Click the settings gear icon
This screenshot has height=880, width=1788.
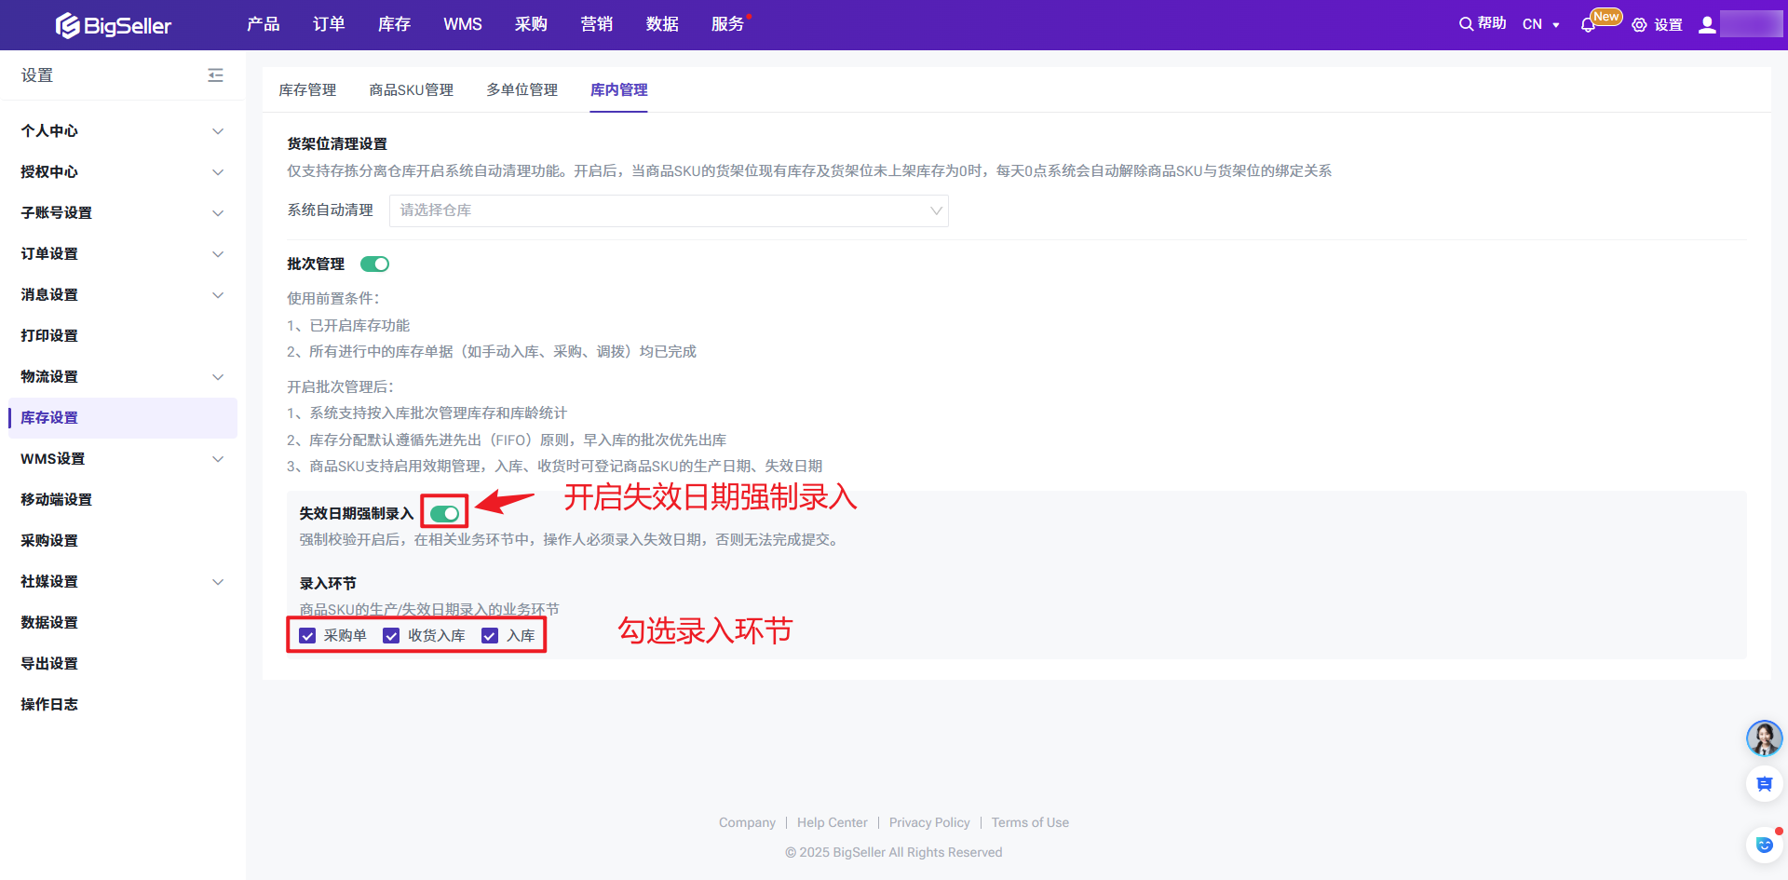click(1639, 25)
